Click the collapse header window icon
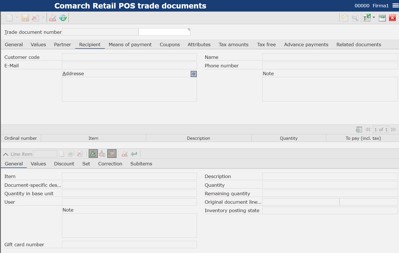 382,18
